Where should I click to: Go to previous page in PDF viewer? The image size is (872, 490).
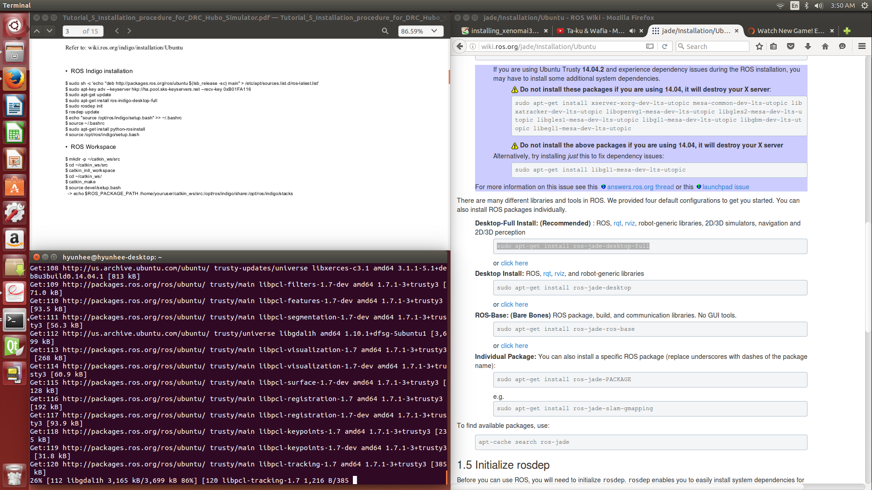point(37,31)
